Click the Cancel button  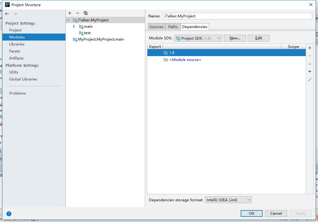point(276,213)
